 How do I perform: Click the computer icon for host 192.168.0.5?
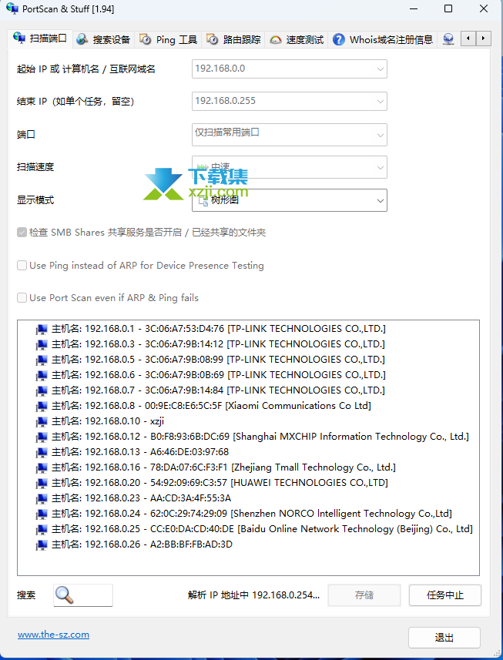[42, 360]
